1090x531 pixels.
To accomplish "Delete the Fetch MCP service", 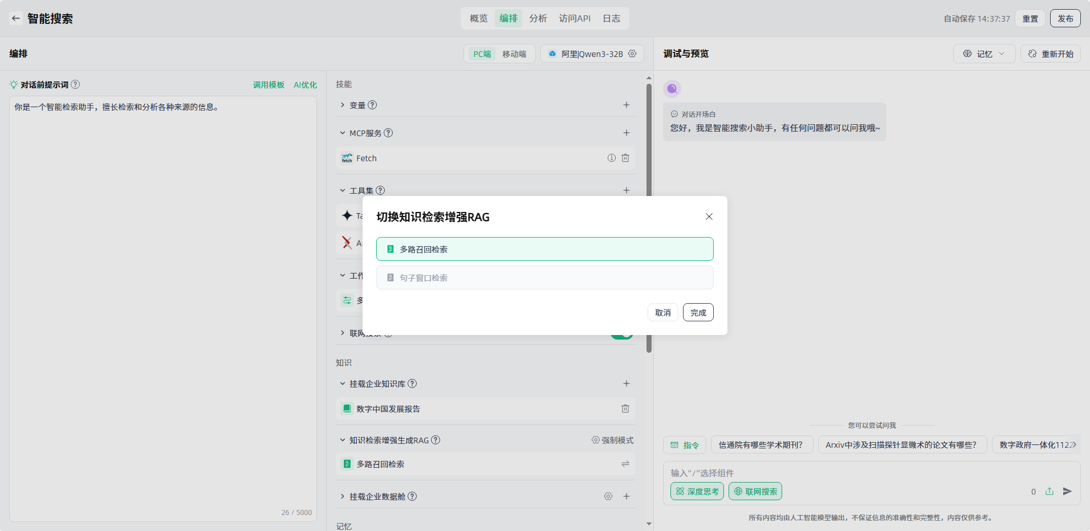I will pyautogui.click(x=625, y=158).
